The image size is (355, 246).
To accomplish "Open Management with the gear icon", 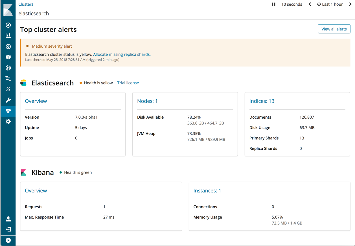I will coord(8,121).
